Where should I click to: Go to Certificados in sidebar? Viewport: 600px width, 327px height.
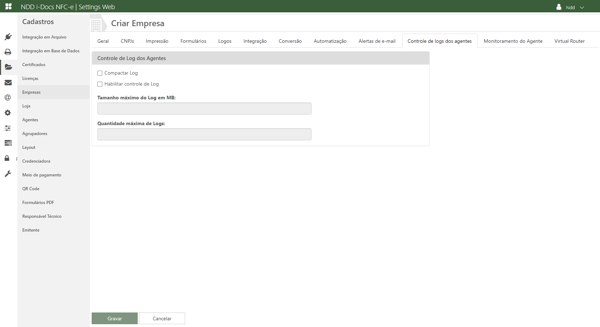pos(53,65)
